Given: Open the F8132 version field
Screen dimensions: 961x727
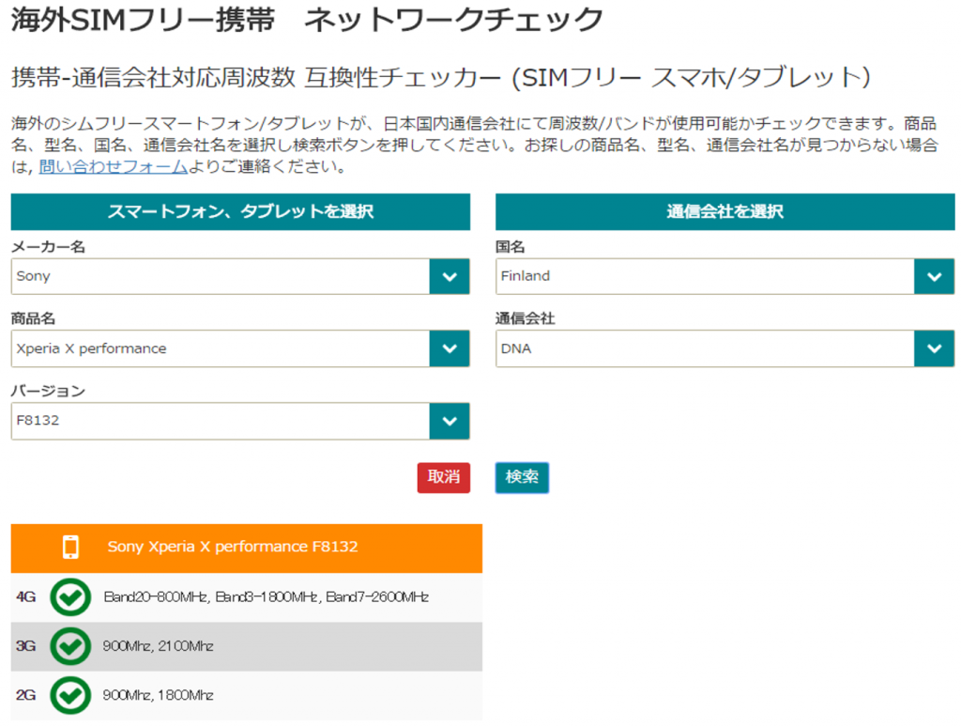Looking at the screenshot, I should click(x=240, y=421).
